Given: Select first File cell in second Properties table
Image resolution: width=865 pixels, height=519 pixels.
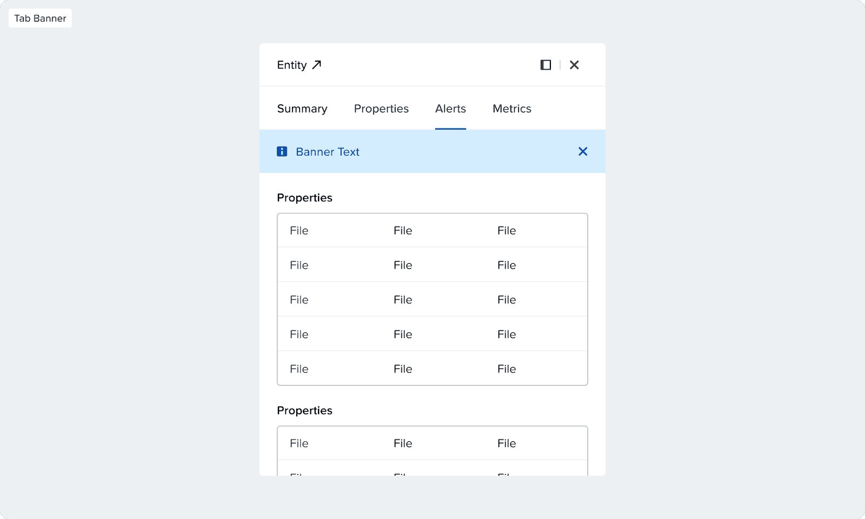Looking at the screenshot, I should [299, 443].
